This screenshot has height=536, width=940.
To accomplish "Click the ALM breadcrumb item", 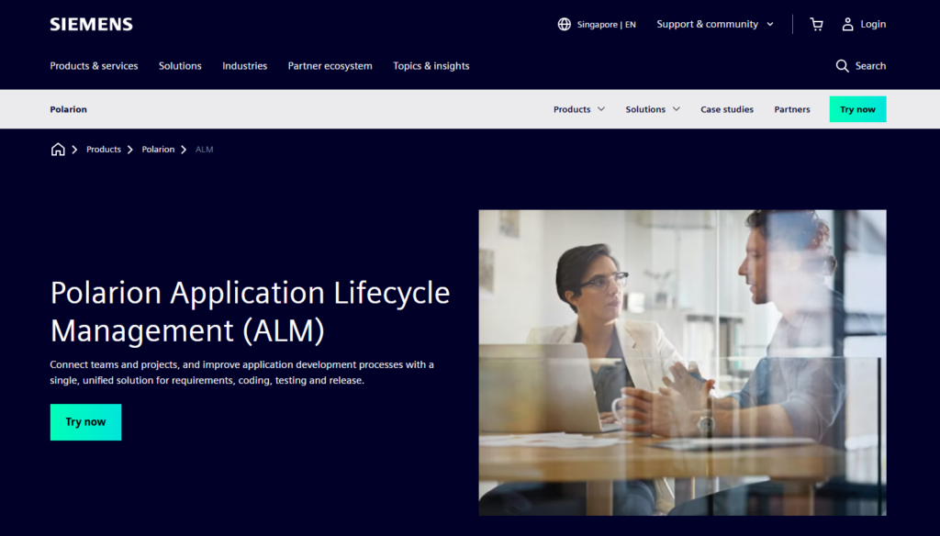I will click(x=205, y=150).
